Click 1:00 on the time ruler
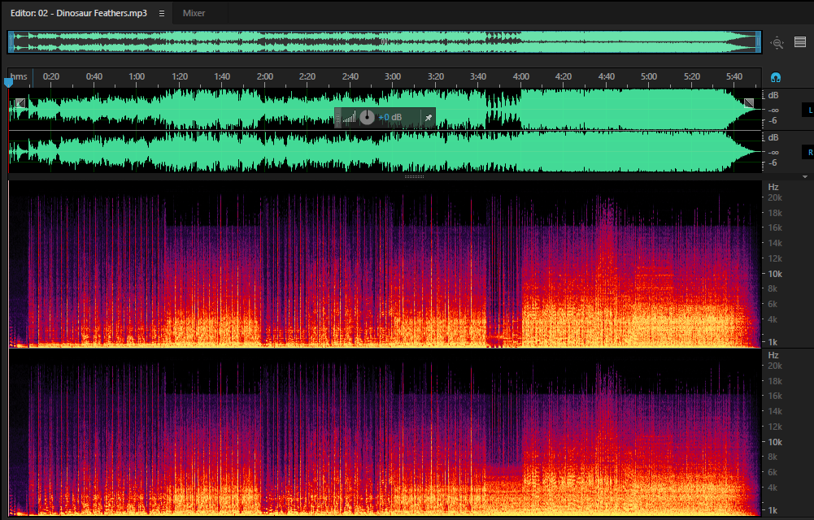Viewport: 814px width, 520px height. (137, 76)
